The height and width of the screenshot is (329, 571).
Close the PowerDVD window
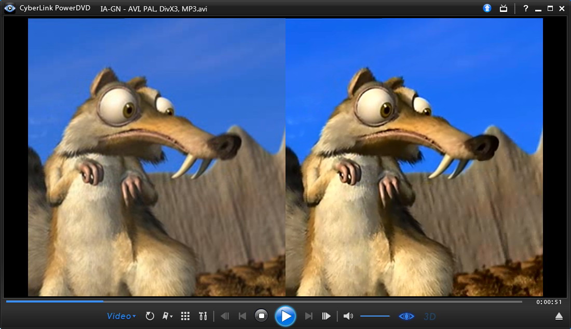[x=562, y=8]
